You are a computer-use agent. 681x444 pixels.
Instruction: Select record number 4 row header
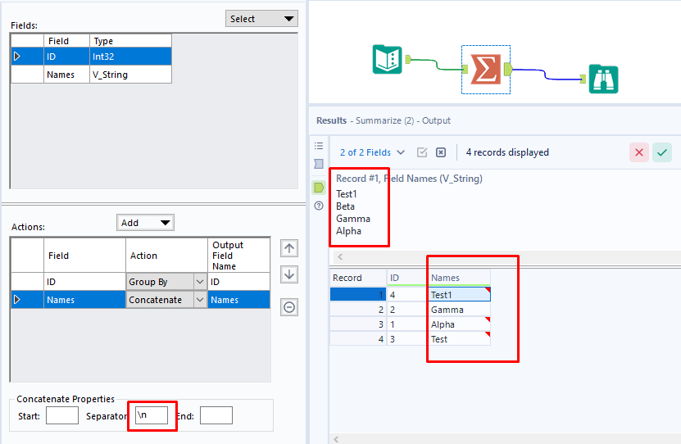[x=358, y=339]
